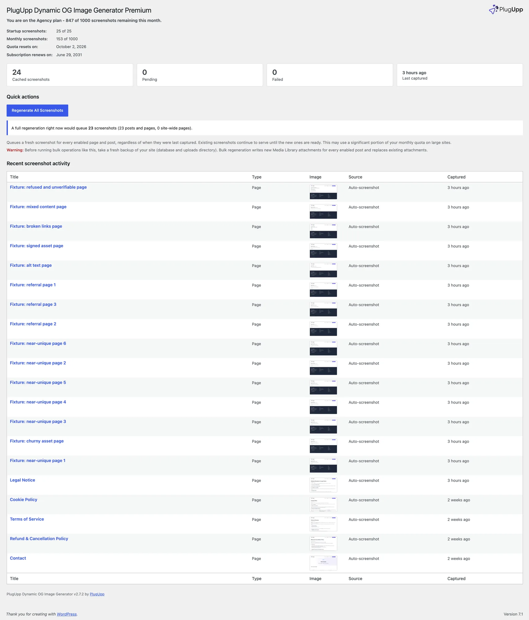The width and height of the screenshot is (529, 620).
Task: View thumbnail for near-unique page 5
Action: (x=323, y=387)
